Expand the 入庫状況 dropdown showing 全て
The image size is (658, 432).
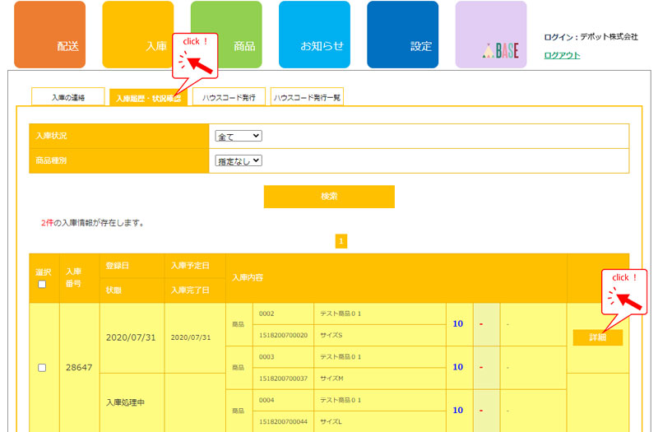click(238, 136)
